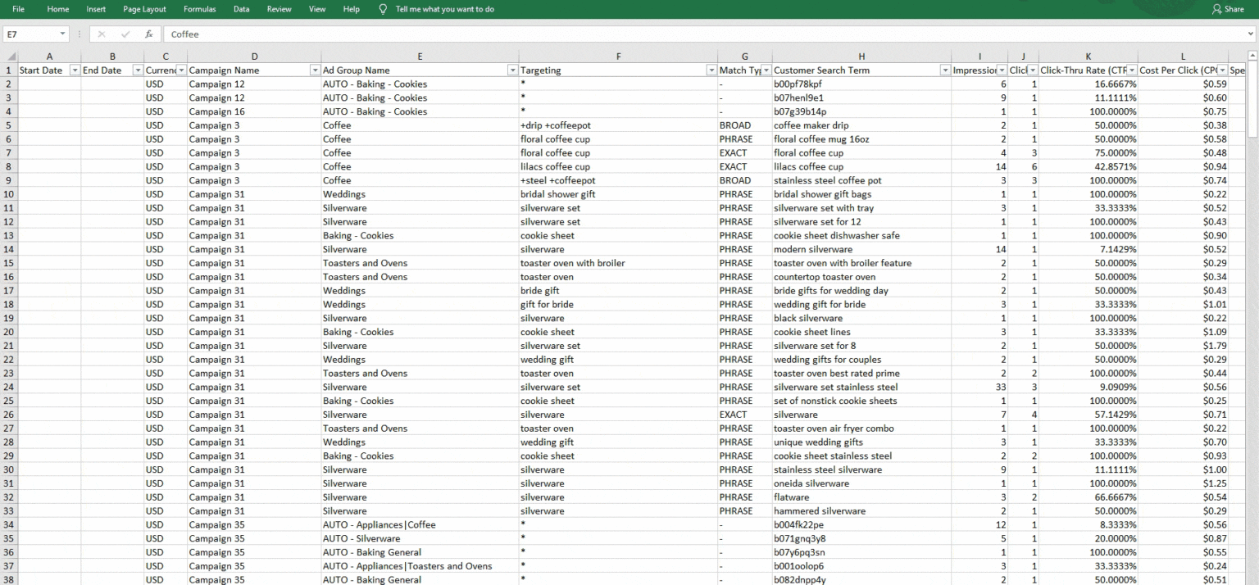Viewport: 1259px width, 585px height.
Task: Click the Tell me lightbulb icon
Action: tap(382, 9)
